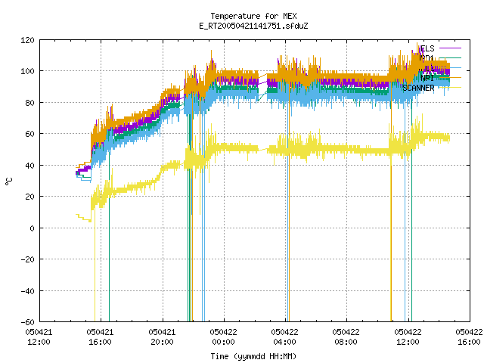Click the orange NPI legend line sample
Viewport: 484px width, 363px height.
[451, 78]
